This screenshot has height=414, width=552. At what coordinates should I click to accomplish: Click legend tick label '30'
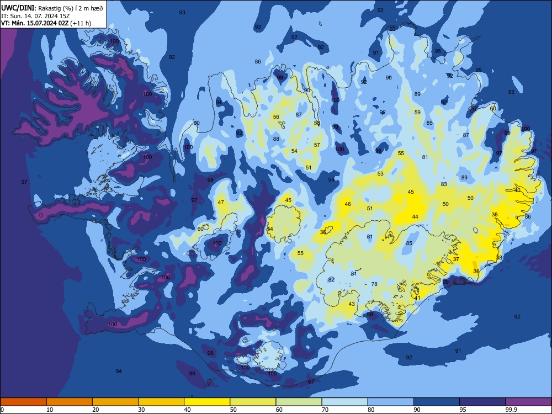(x=141, y=410)
